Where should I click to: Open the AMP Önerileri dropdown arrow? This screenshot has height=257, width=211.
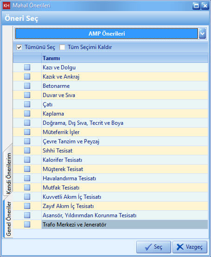click(x=202, y=34)
